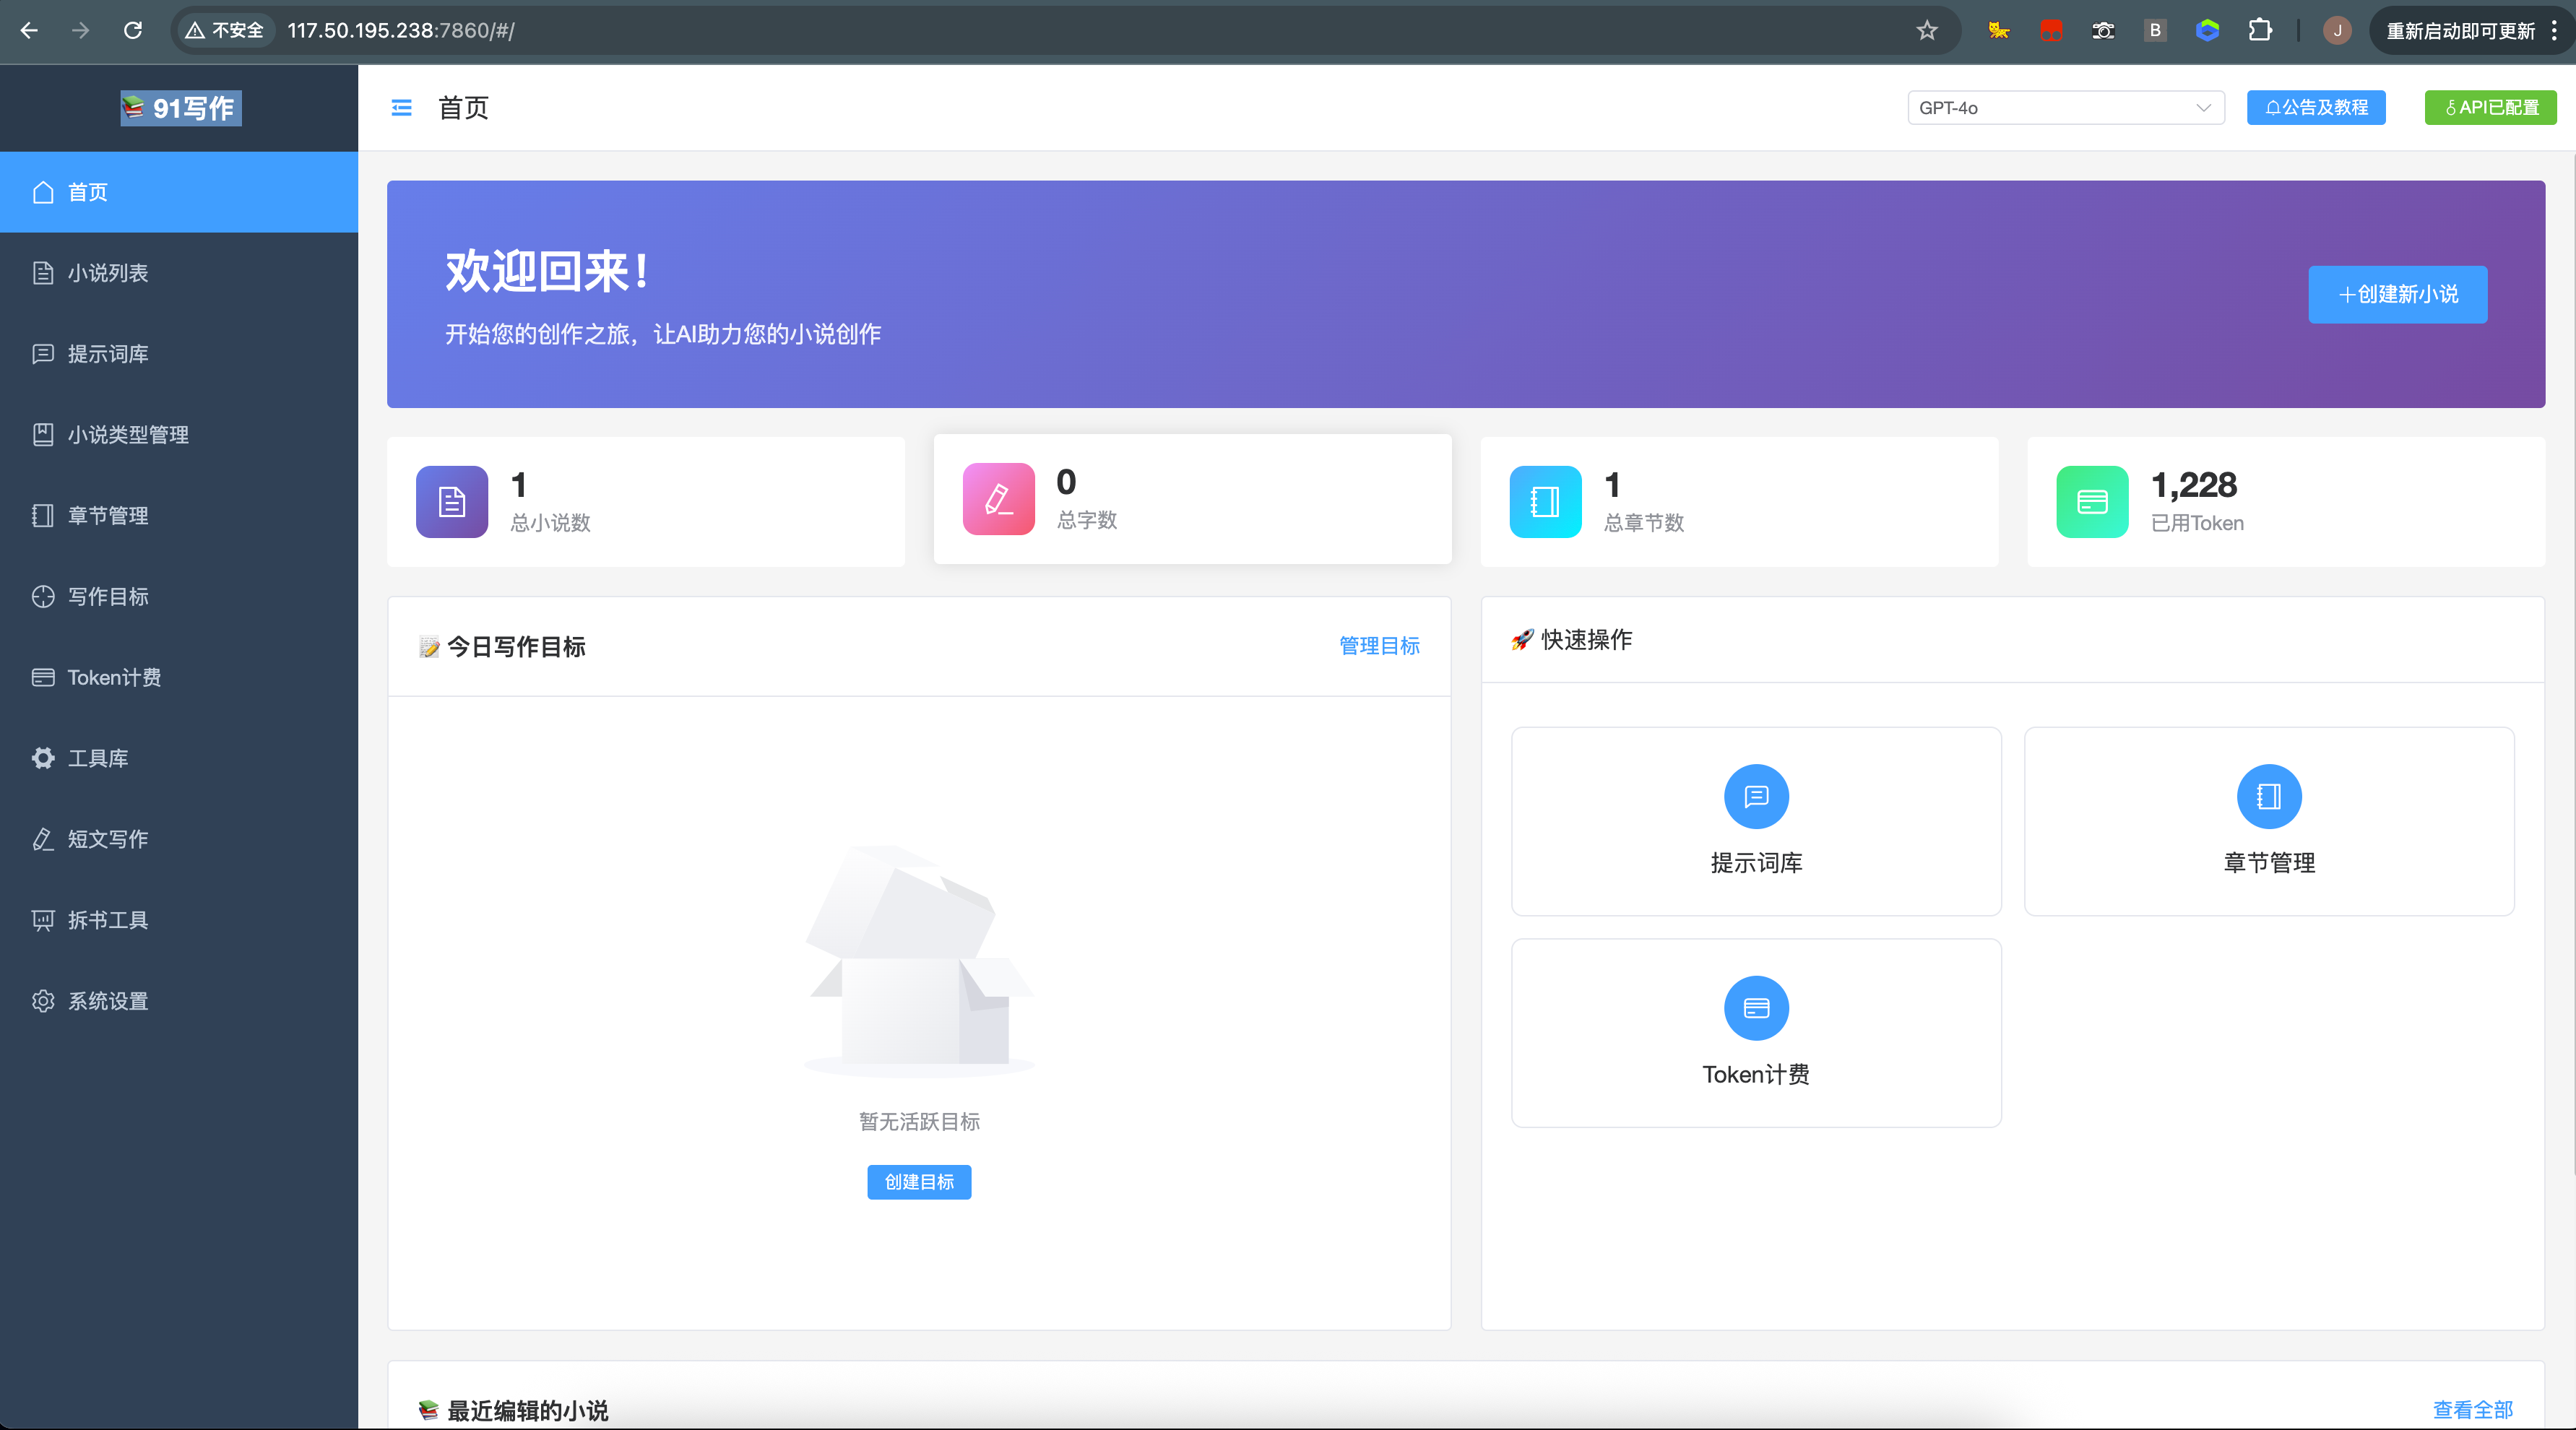
Task: Click the Token计费 quick action icon
Action: [1755, 1008]
